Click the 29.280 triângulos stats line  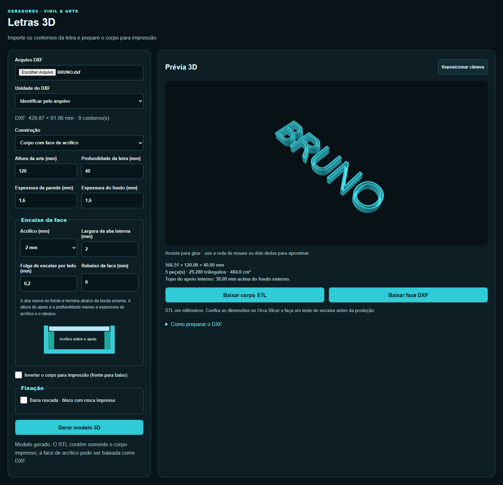click(208, 272)
